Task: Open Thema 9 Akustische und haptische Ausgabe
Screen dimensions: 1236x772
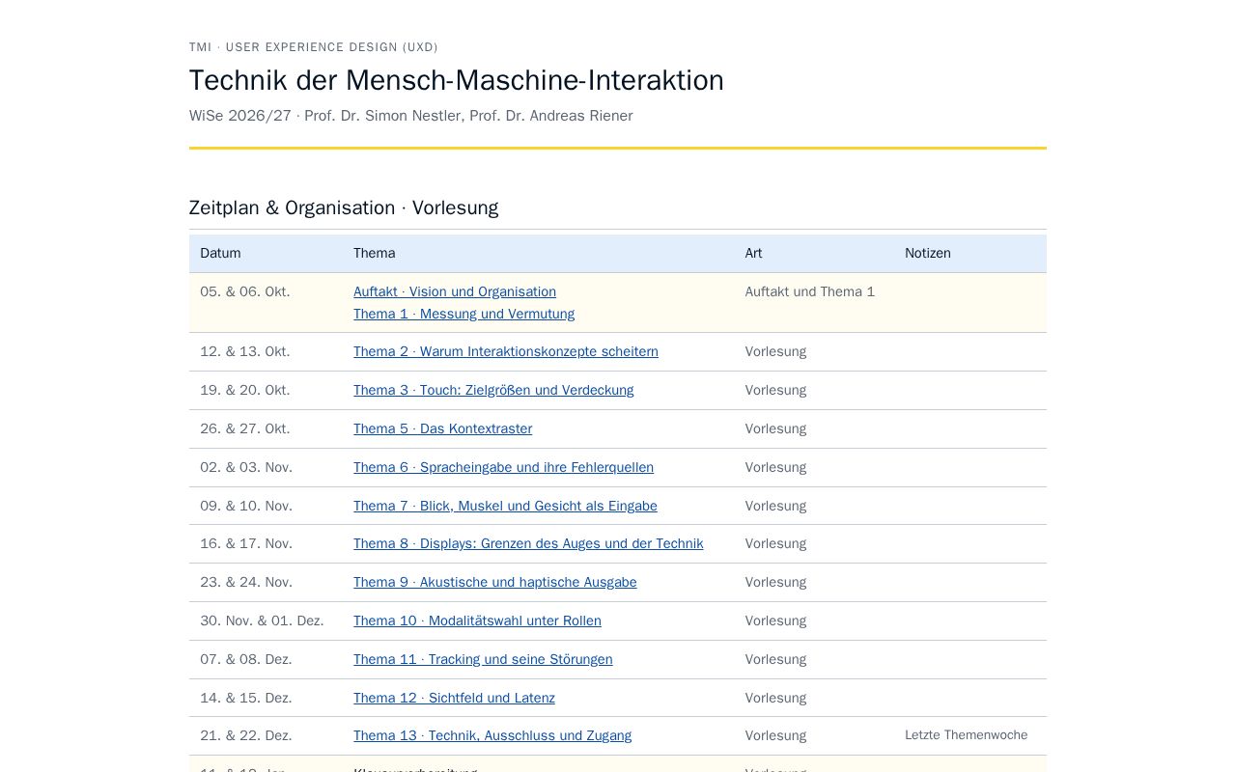Action: (x=495, y=582)
